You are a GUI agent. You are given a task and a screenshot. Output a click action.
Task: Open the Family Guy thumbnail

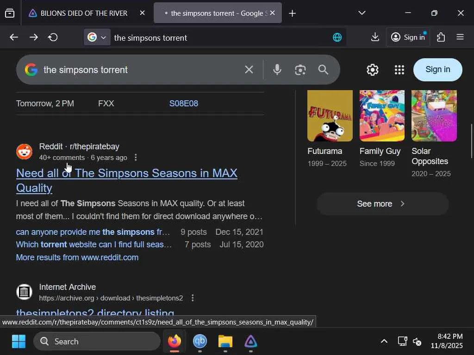pos(382,116)
